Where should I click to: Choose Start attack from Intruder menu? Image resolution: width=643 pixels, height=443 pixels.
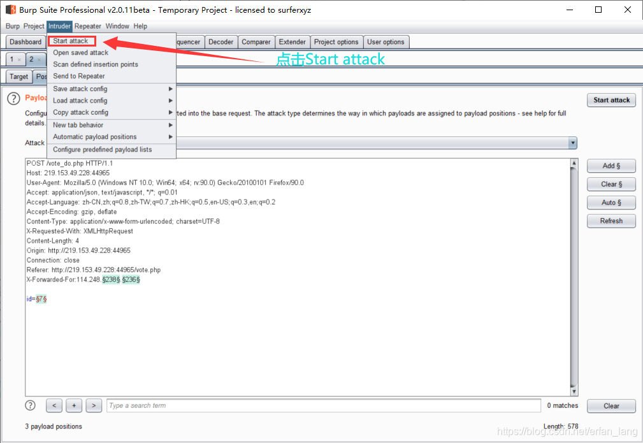click(x=71, y=41)
